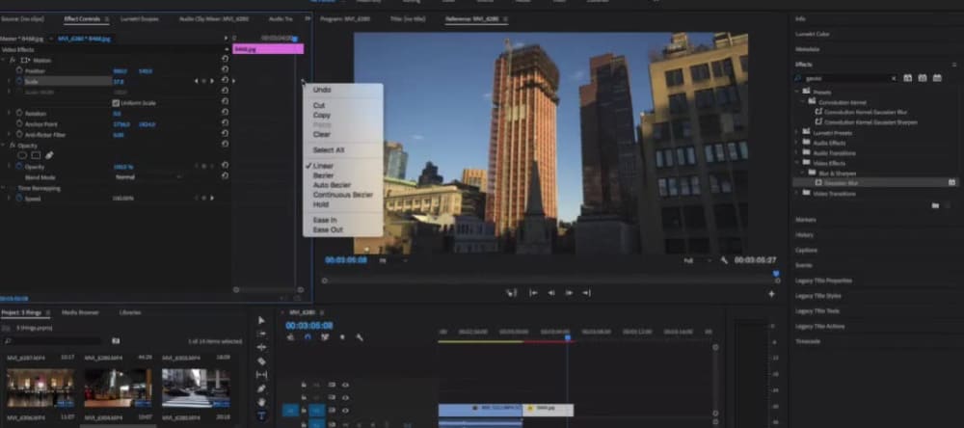
Task: Click the Effect Controls bottom zoom scrollbar
Action: pyautogui.click(x=268, y=289)
